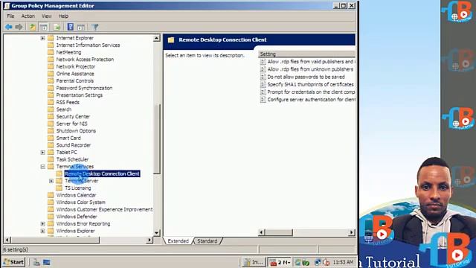476x268 pixels.
Task: Click the Forward arrow toolbar icon
Action: point(19,27)
